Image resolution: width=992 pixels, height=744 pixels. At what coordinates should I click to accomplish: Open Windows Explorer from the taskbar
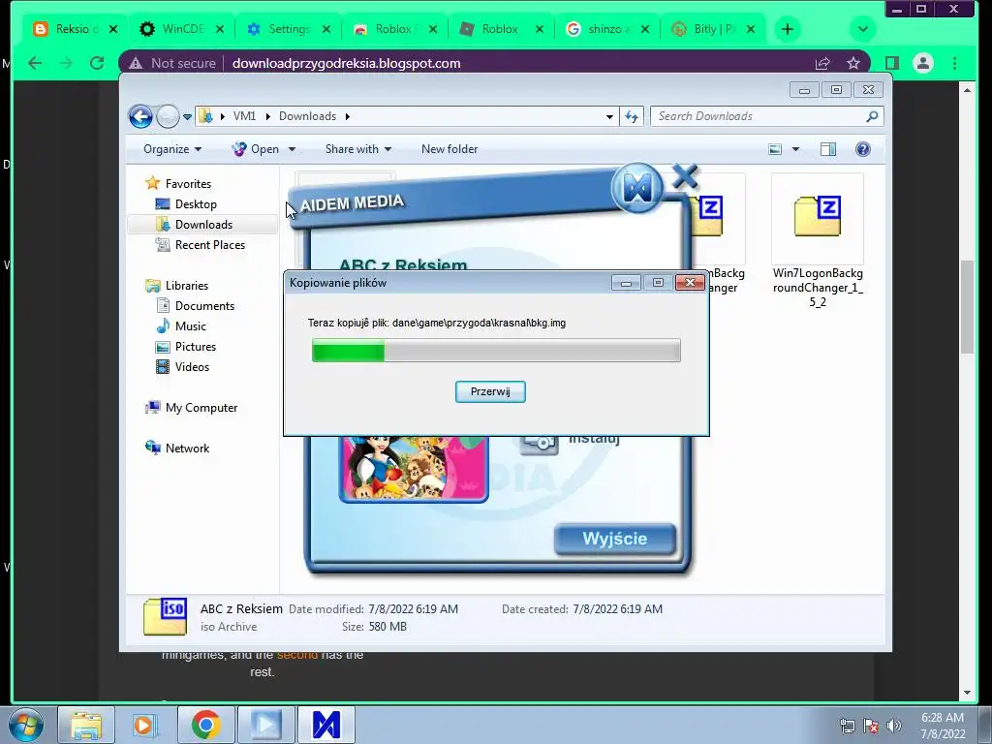[x=86, y=725]
